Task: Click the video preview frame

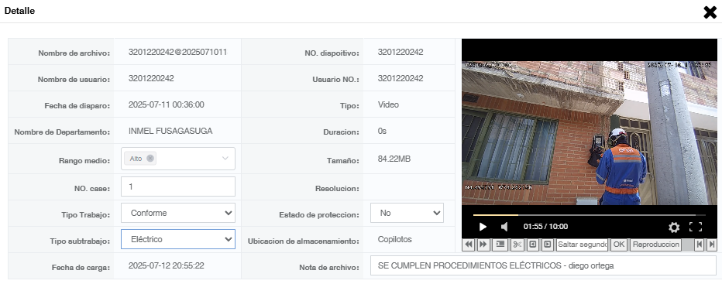Action: point(590,132)
